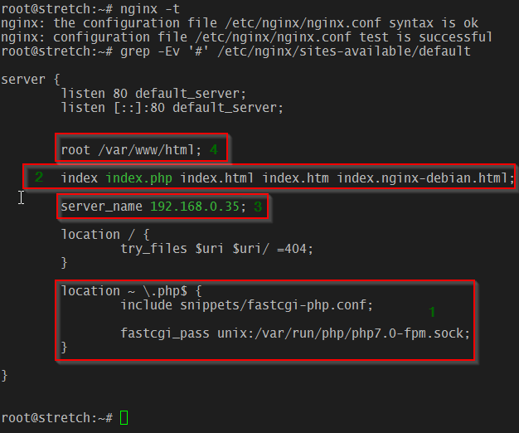Click the 'syntax is ok' output line
The height and width of the screenshot is (433, 519).
coord(240,23)
